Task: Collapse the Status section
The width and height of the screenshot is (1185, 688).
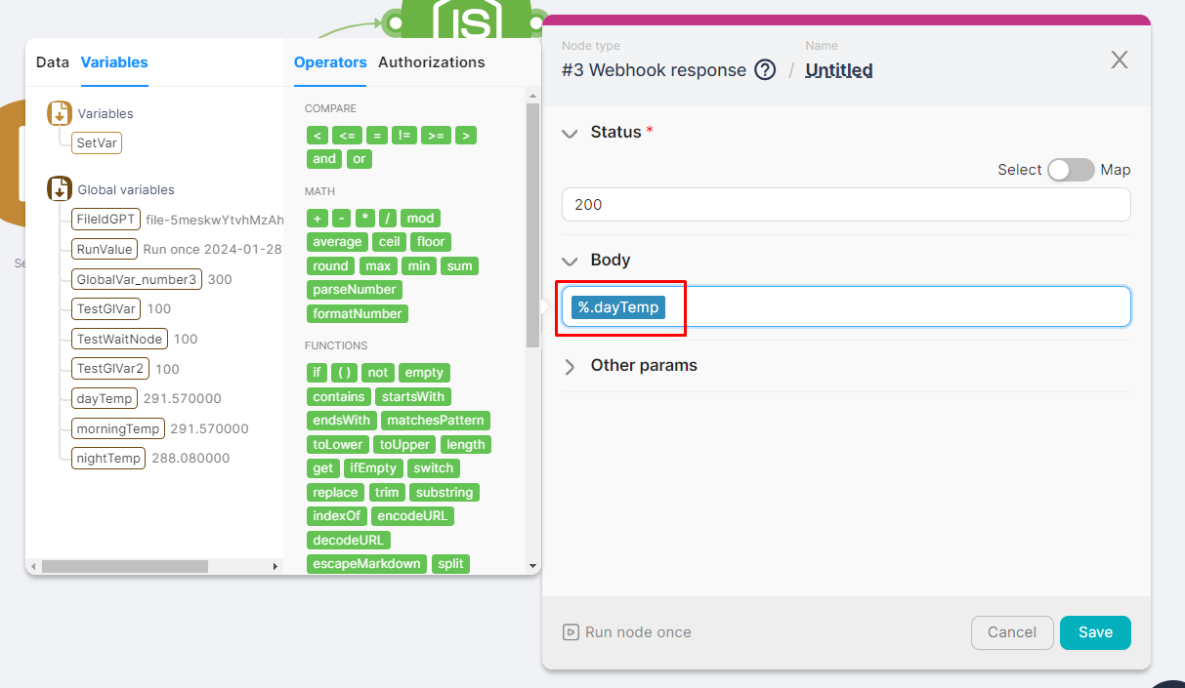Action: pos(571,133)
